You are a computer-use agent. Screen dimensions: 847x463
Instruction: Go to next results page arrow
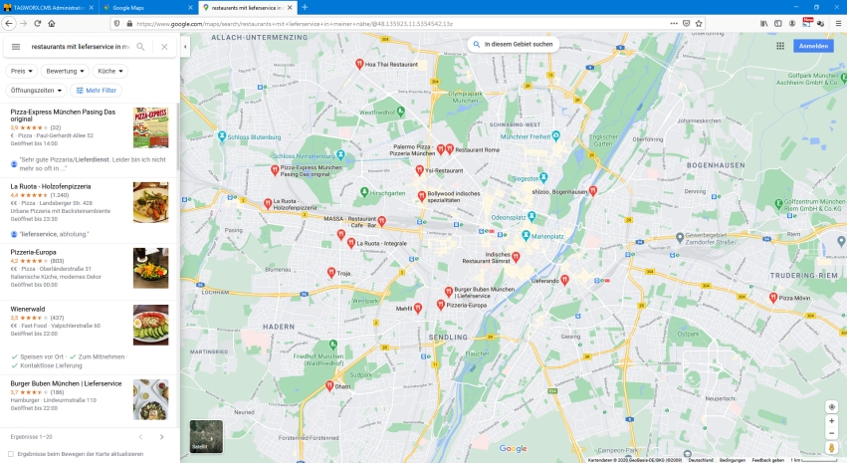(x=161, y=436)
